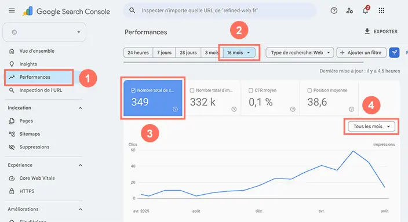This screenshot has width=408, height=222.
Task: Open Type de recherche: Web dropdown
Action: pyautogui.click(x=300, y=53)
